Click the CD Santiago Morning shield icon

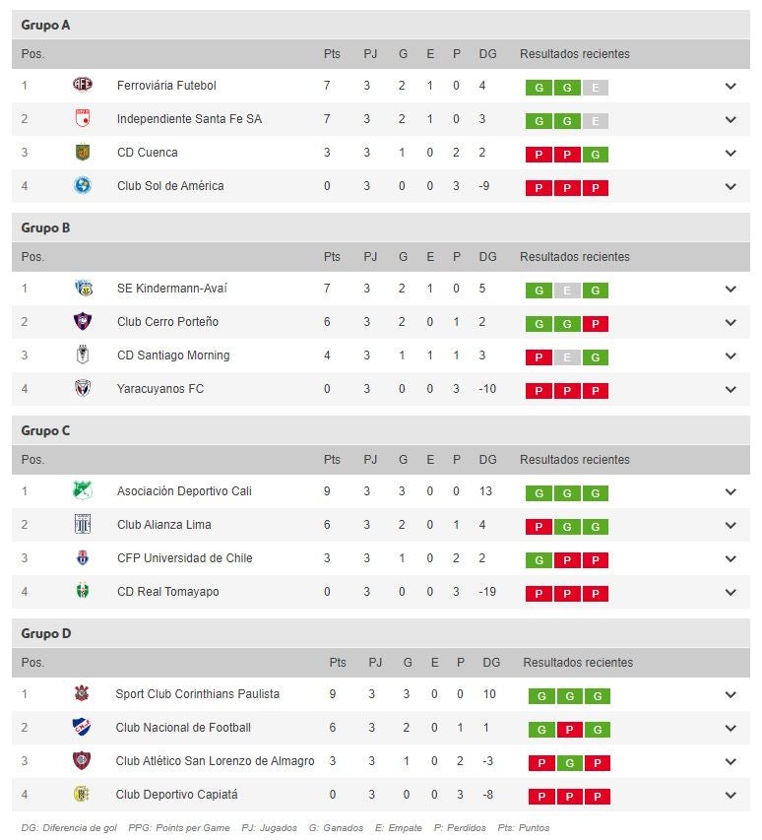point(82,355)
